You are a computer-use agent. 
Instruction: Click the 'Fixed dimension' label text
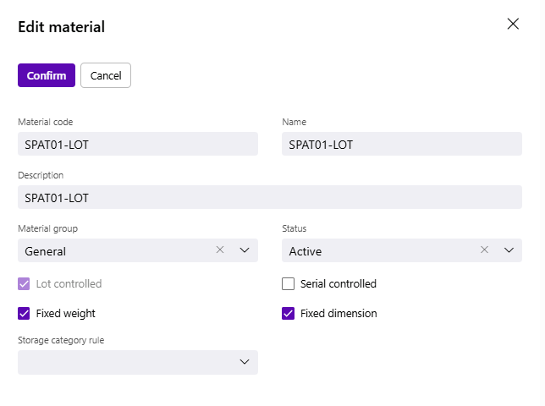pos(339,313)
